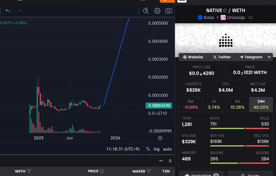Open chart settings gear
The width and height of the screenshot is (276, 176).
tap(157, 11)
